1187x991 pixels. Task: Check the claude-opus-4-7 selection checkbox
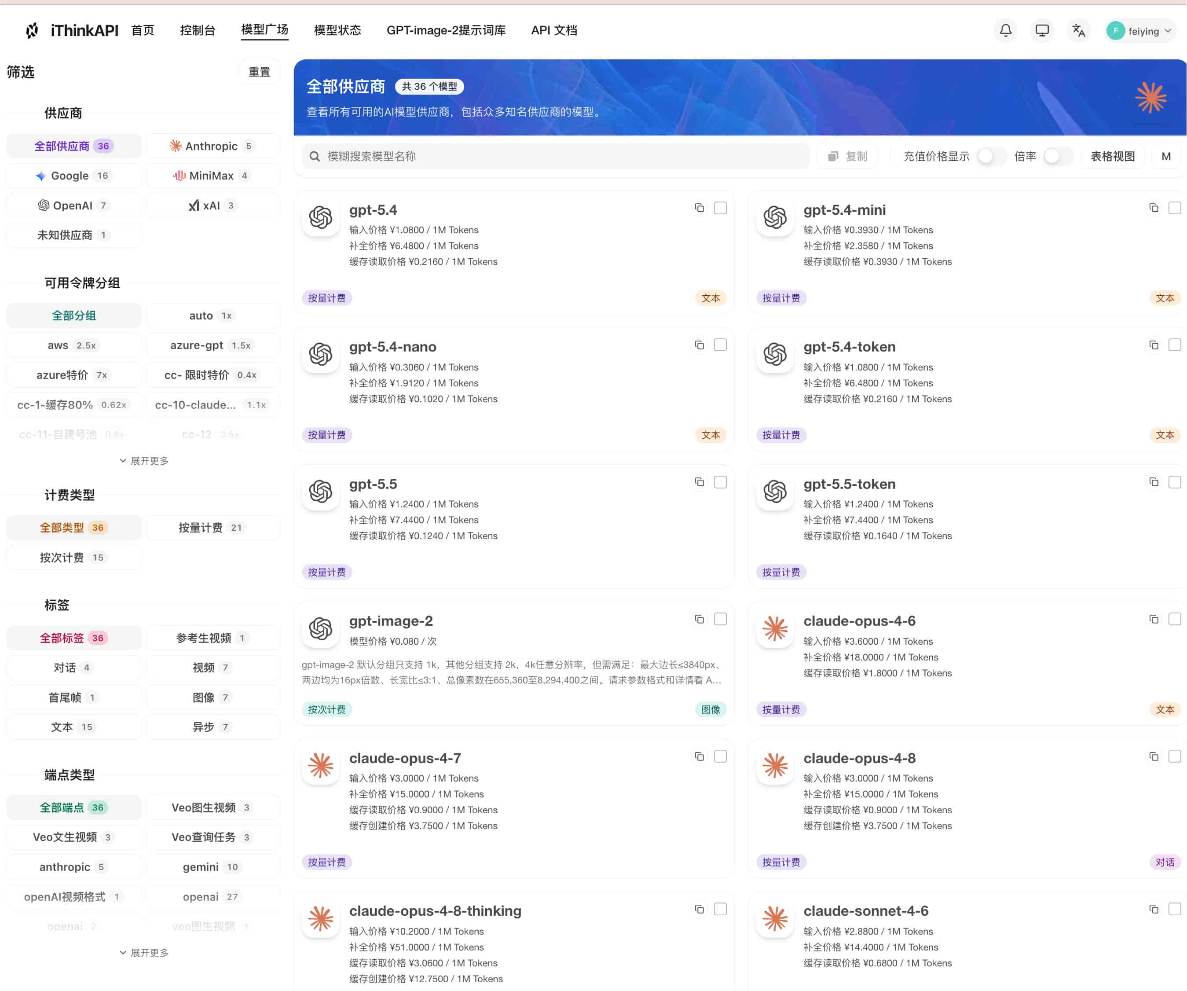[720, 756]
